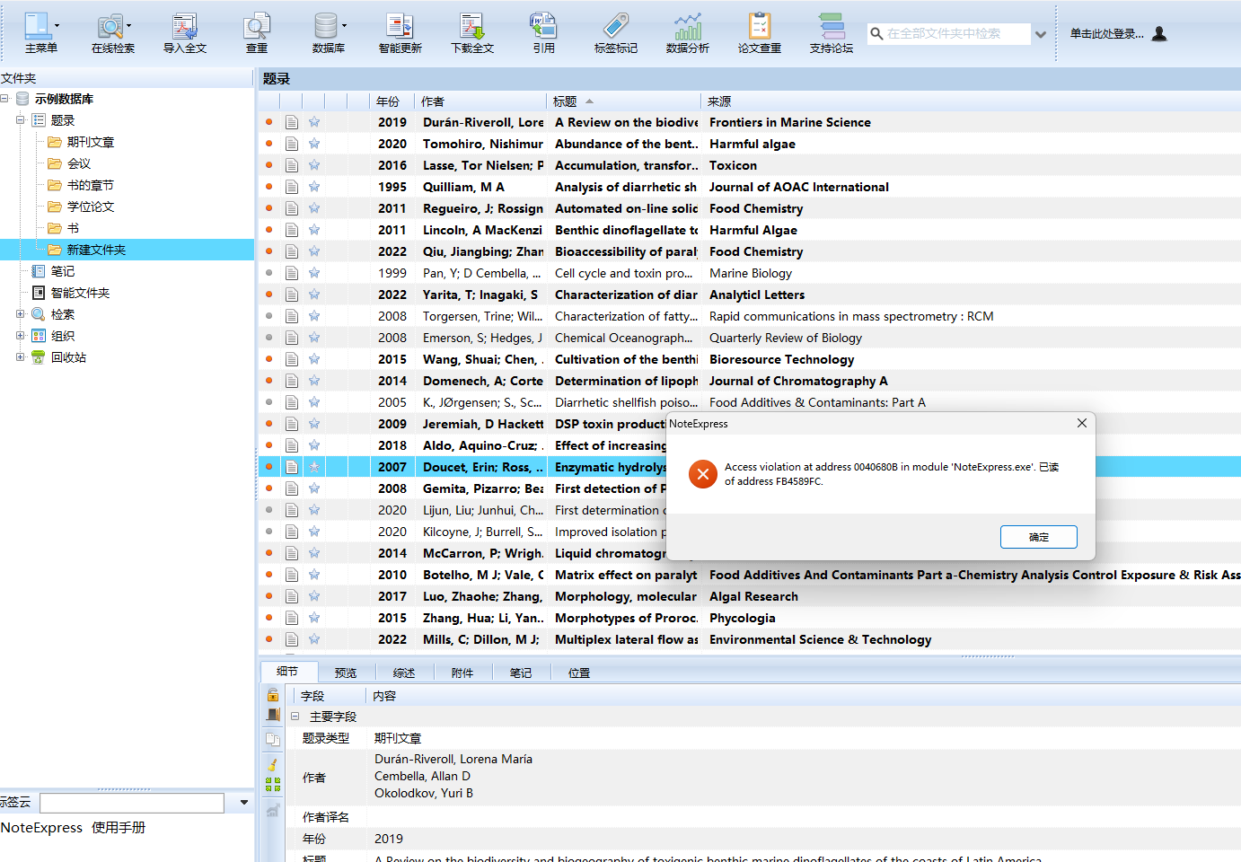Click the 论文查重 paper check icon
The width and height of the screenshot is (1241, 862).
tap(760, 26)
